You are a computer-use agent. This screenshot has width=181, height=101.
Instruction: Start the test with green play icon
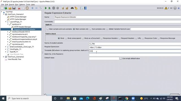(x=46, y=8)
